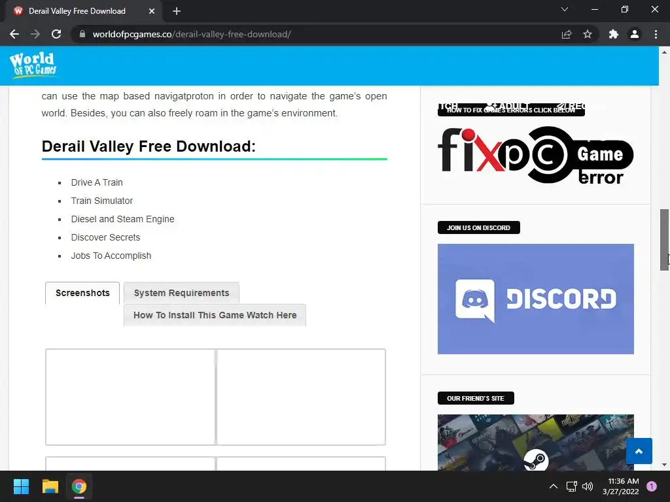670x502 pixels.
Task: Click the forward navigation arrow
Action: point(35,34)
